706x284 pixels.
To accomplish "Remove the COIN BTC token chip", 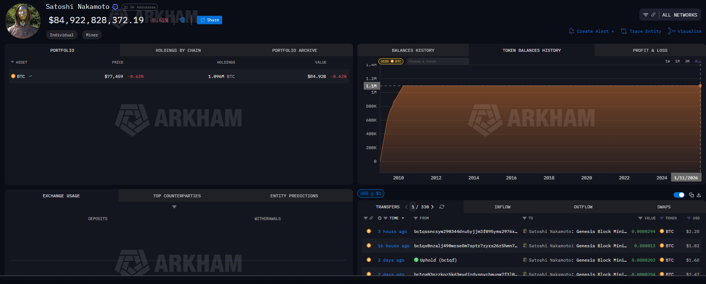I will click(x=391, y=61).
